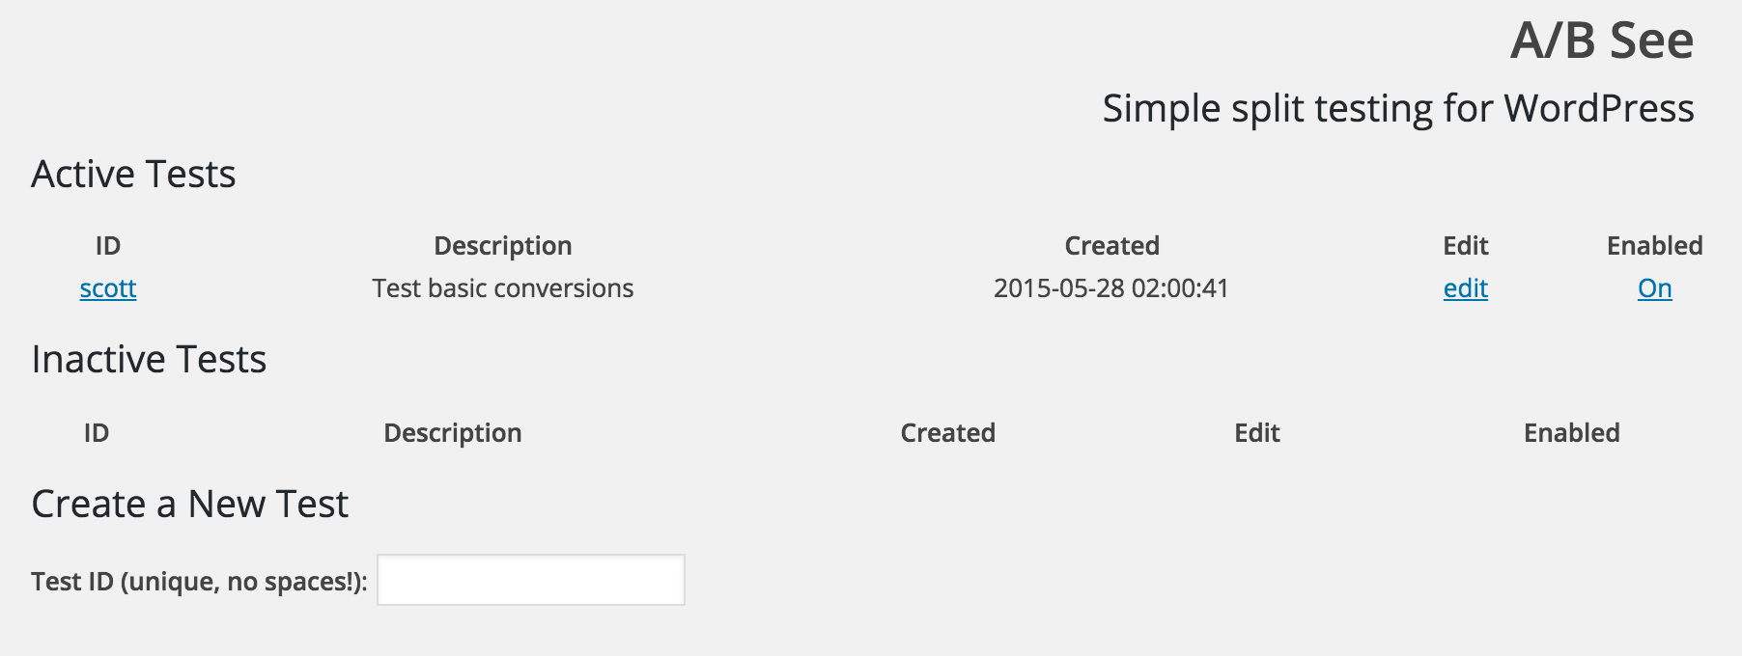Click the Active Tests heading
The image size is (1742, 656).
pyautogui.click(x=133, y=175)
